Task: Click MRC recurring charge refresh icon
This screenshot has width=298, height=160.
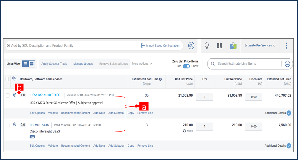Action: pos(184,131)
